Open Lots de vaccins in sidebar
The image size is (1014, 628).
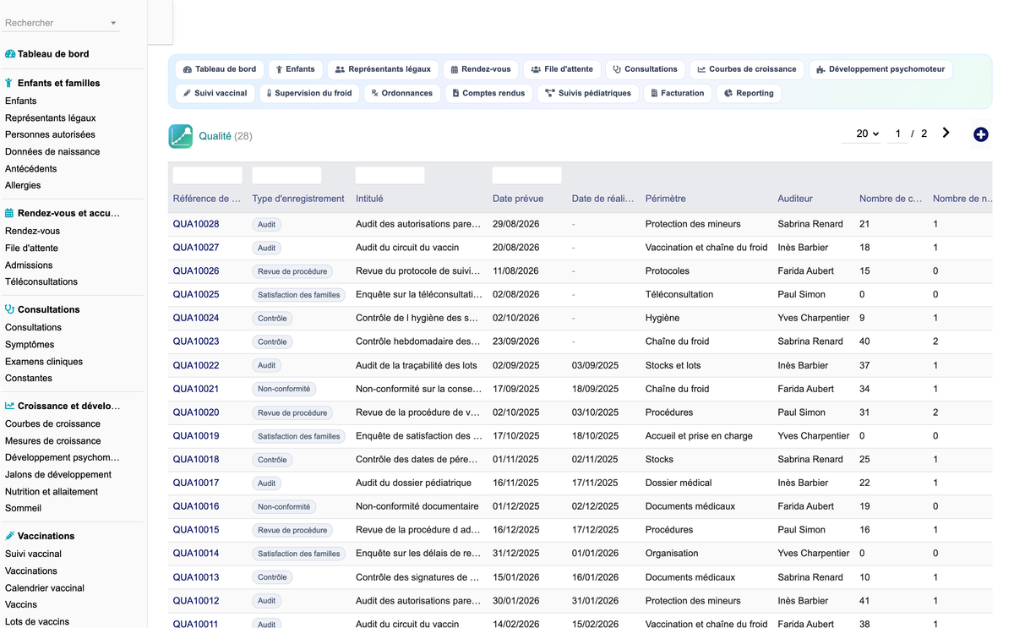37,621
